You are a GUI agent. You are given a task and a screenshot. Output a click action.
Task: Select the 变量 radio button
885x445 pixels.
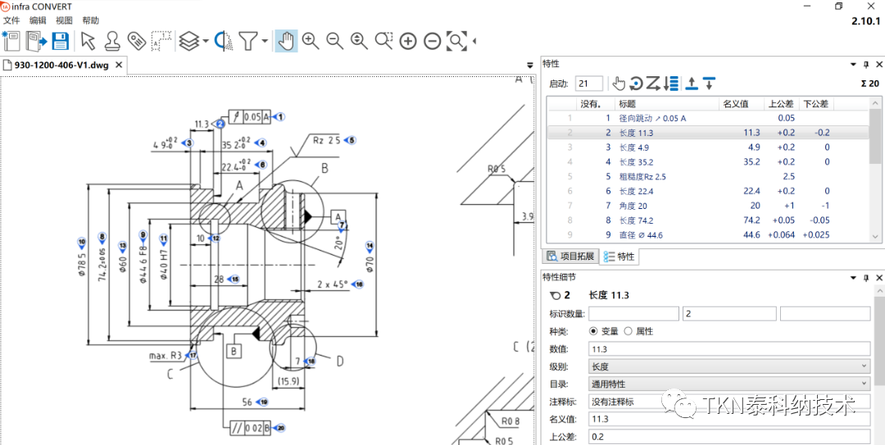point(594,331)
